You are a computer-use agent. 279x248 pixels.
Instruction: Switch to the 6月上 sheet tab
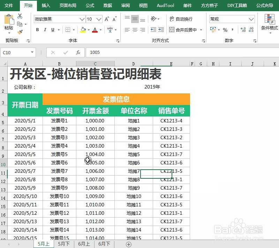84,244
